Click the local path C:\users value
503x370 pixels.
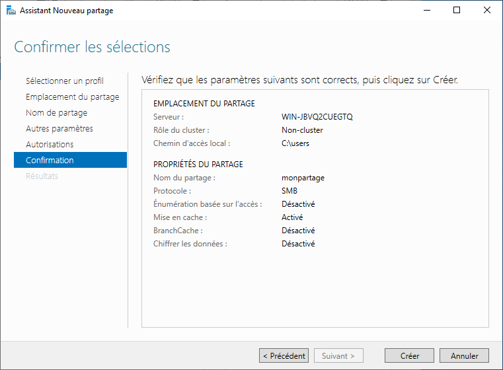pos(295,143)
